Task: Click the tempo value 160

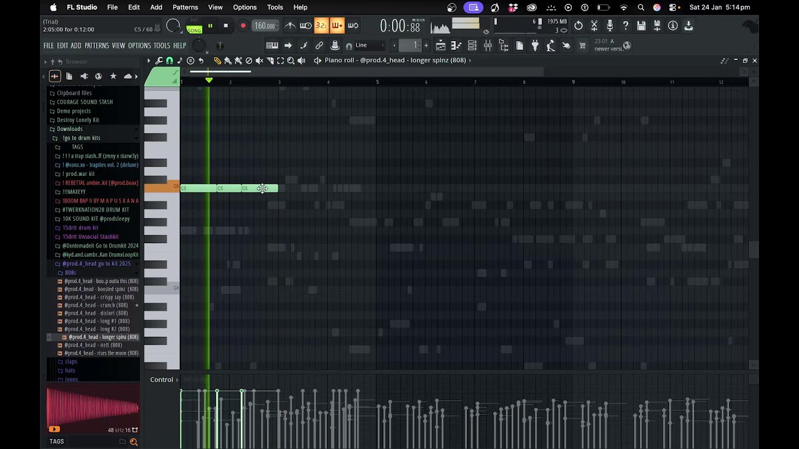Action: click(x=264, y=26)
